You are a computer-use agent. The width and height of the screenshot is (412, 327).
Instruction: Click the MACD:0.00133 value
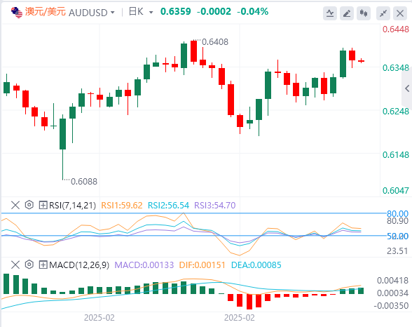pos(144,265)
